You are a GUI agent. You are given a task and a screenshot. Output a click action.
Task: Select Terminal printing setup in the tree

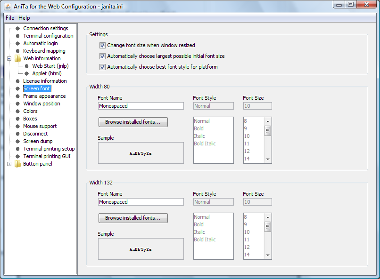pos(49,149)
